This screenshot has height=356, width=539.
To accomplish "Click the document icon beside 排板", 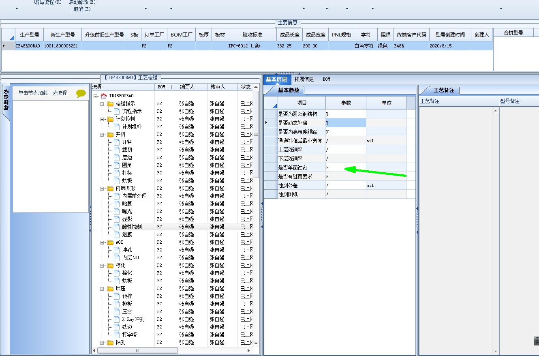I will coord(117,304).
